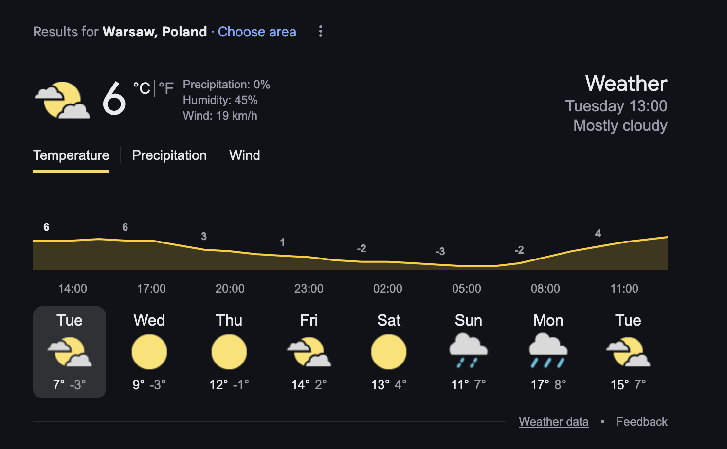
Task: Select Thursday's sunny forecast icon
Action: click(x=229, y=352)
